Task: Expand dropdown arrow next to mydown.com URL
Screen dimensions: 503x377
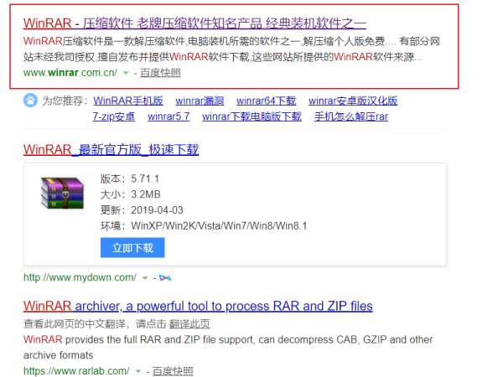Action: [145, 278]
